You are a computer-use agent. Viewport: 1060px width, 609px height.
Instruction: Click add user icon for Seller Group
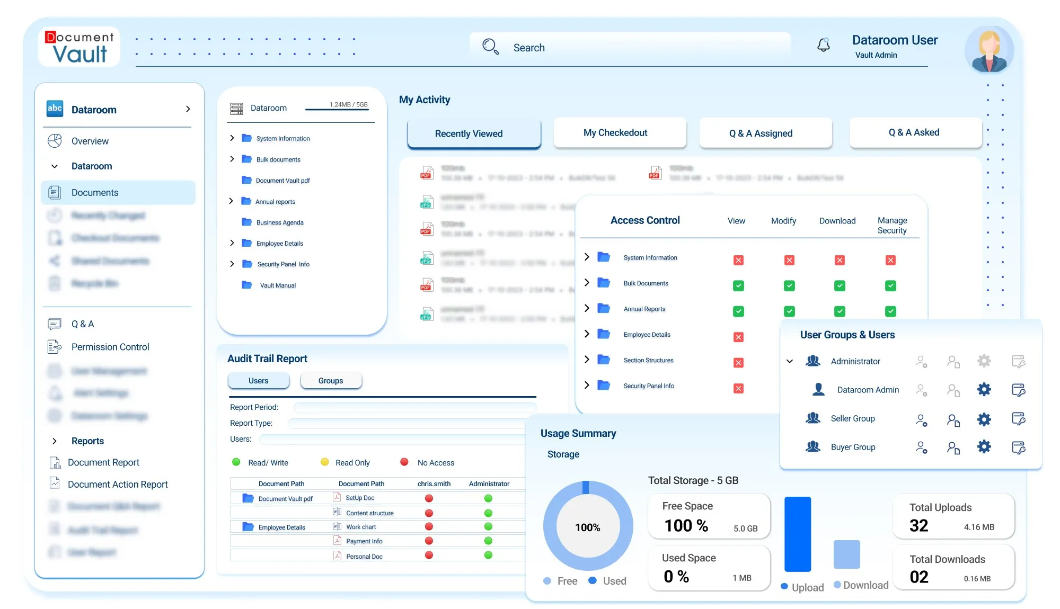922,420
